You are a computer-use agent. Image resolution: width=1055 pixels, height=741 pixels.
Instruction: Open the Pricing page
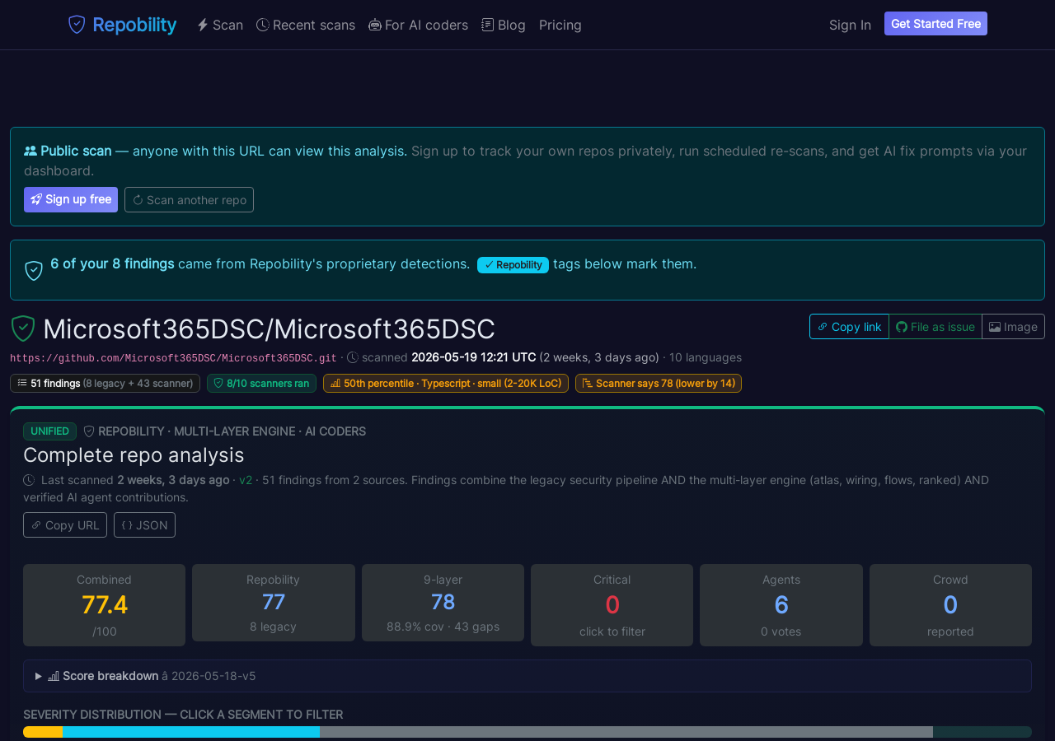pos(560,25)
